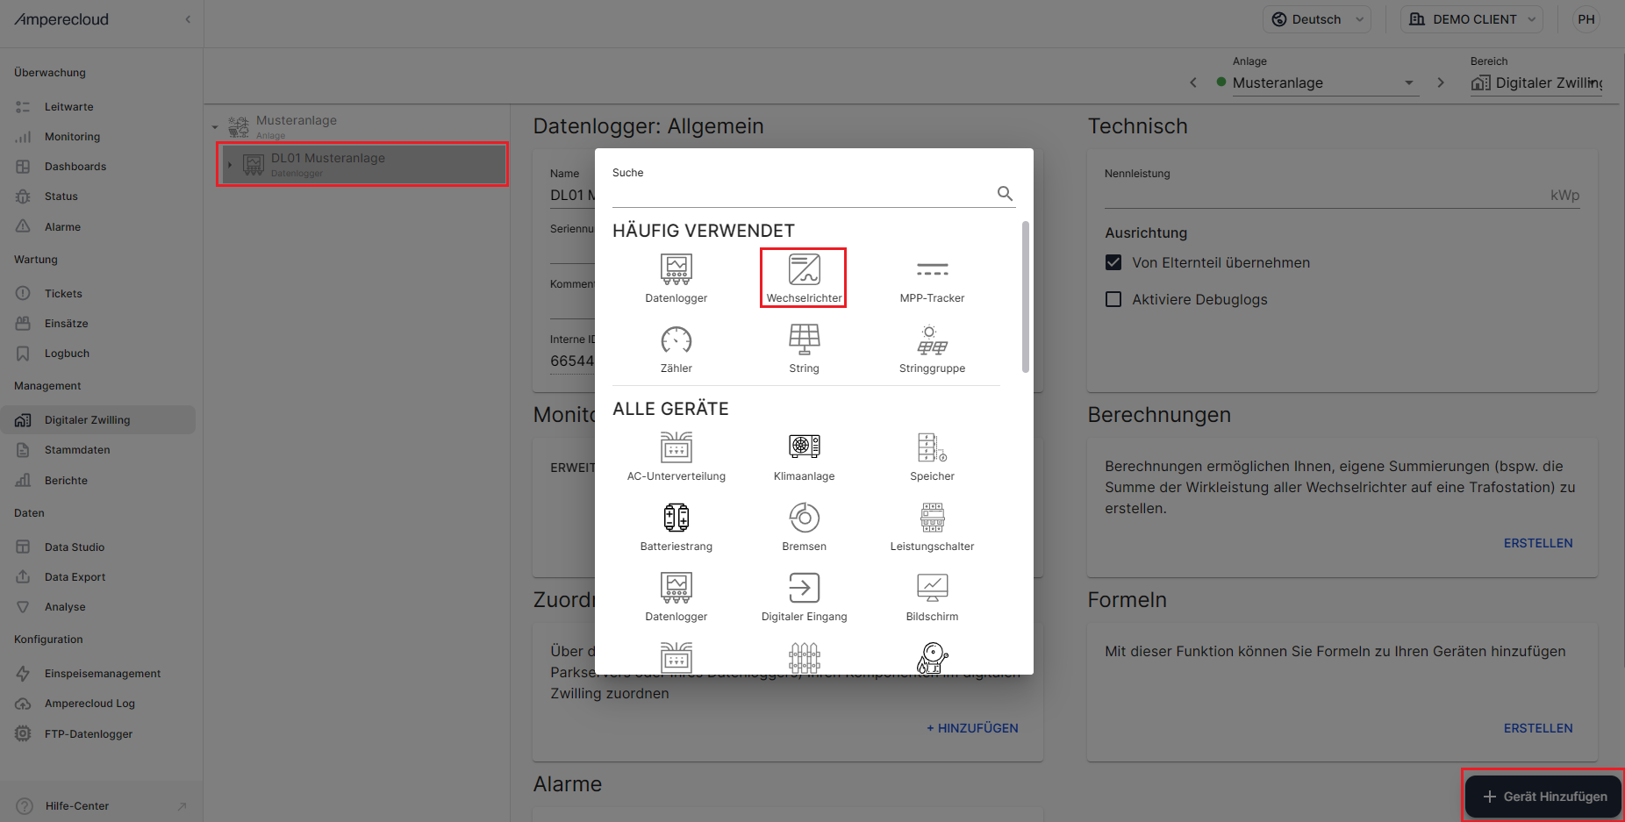Image resolution: width=1625 pixels, height=822 pixels.
Task: Click the search magnifier icon
Action: point(1005,193)
